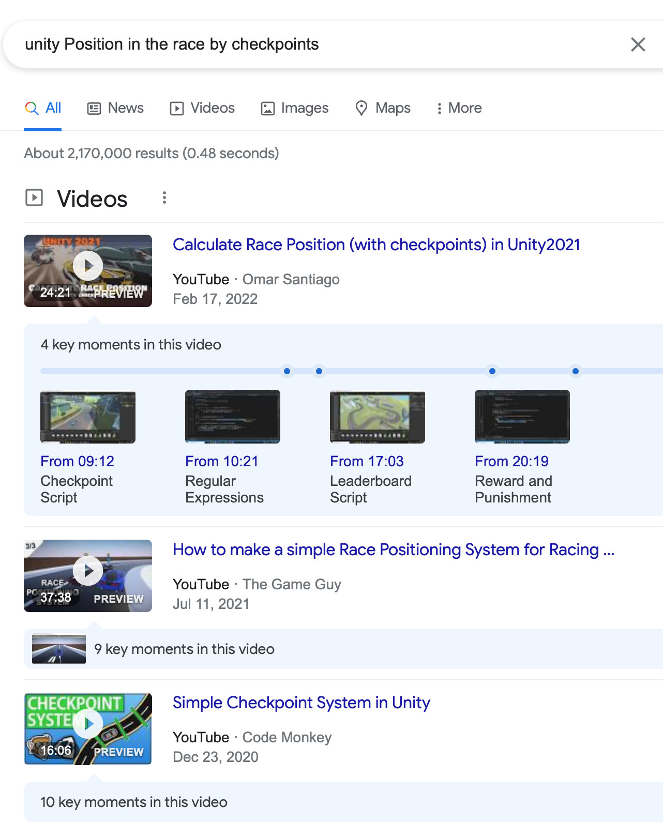The height and width of the screenshot is (824, 663).
Task: Click the 4 key moments in this video heading
Action: [x=131, y=345]
